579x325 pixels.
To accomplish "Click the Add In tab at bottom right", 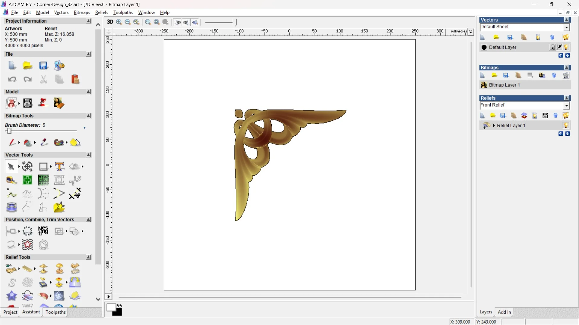I will (x=504, y=312).
